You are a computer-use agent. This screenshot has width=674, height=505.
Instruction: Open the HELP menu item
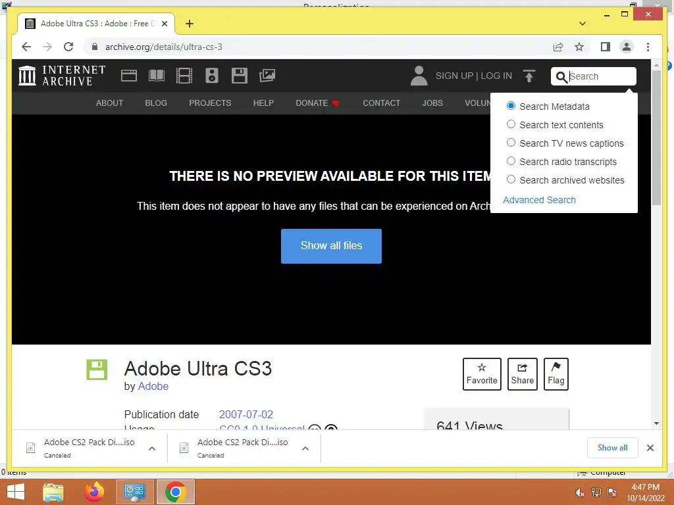point(263,103)
